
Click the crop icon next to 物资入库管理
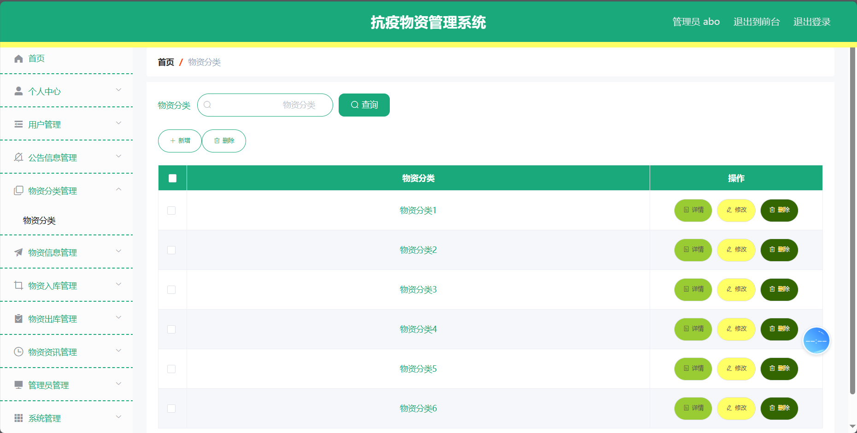point(18,285)
